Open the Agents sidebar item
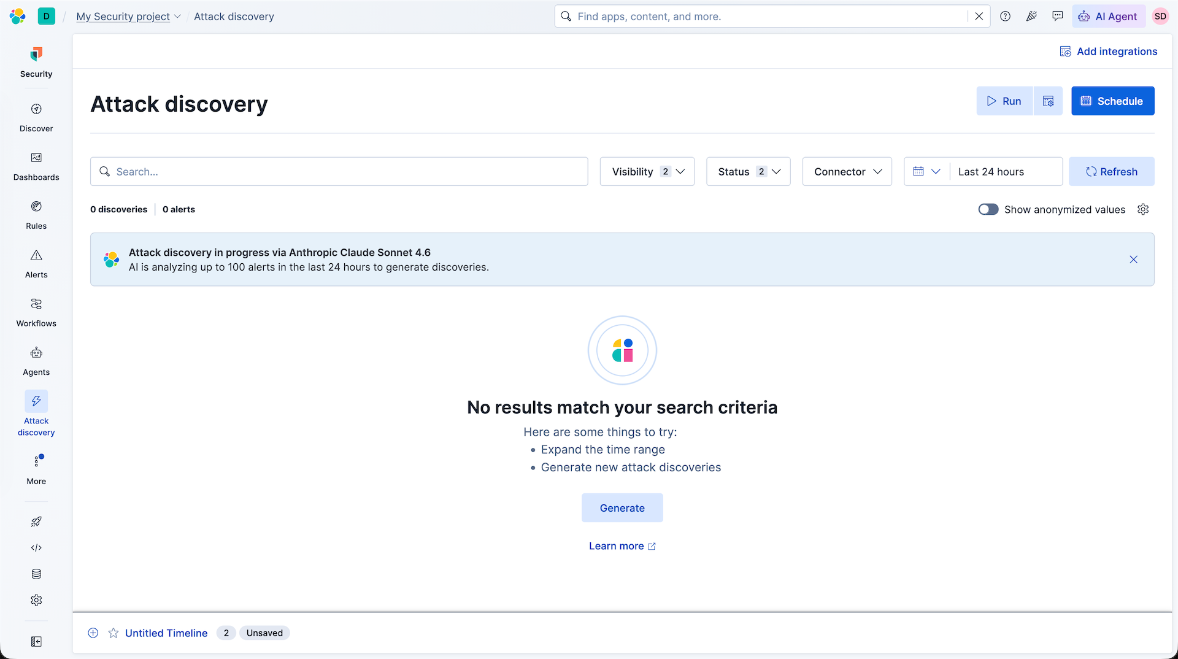The image size is (1178, 659). [36, 362]
